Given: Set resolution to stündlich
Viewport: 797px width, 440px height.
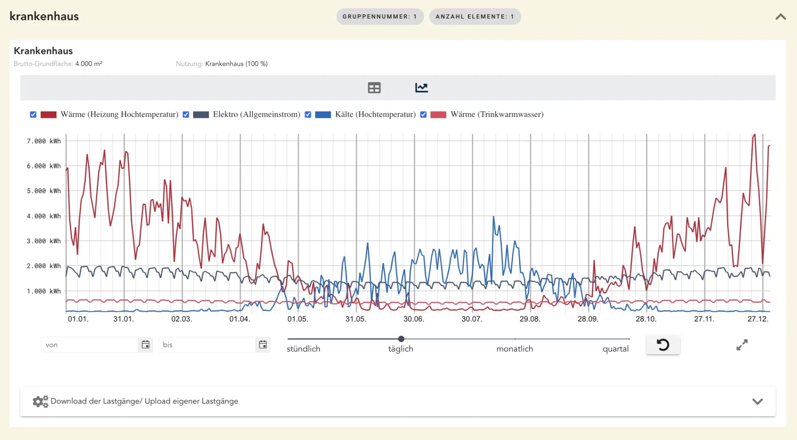Looking at the screenshot, I should coord(303,349).
